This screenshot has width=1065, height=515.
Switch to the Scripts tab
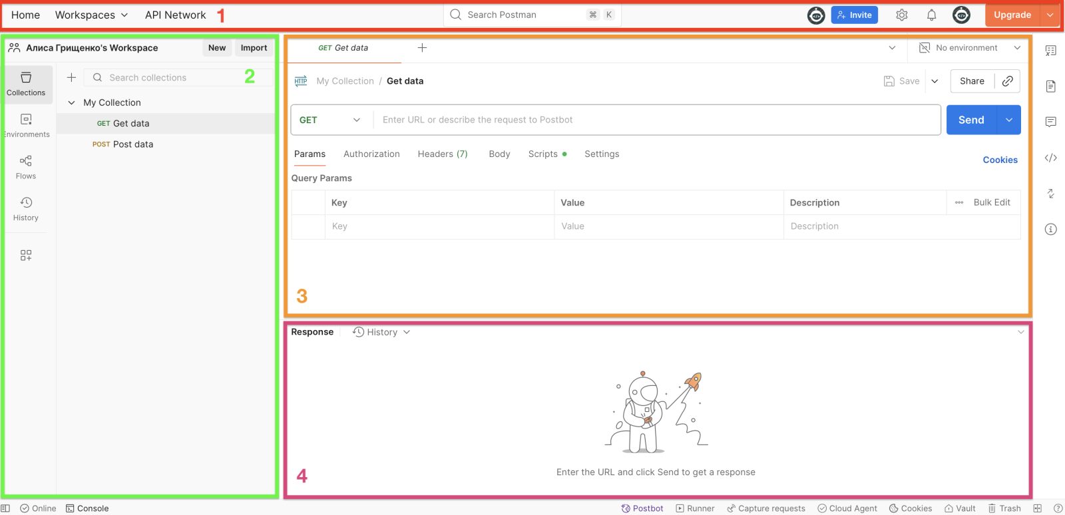tap(547, 154)
